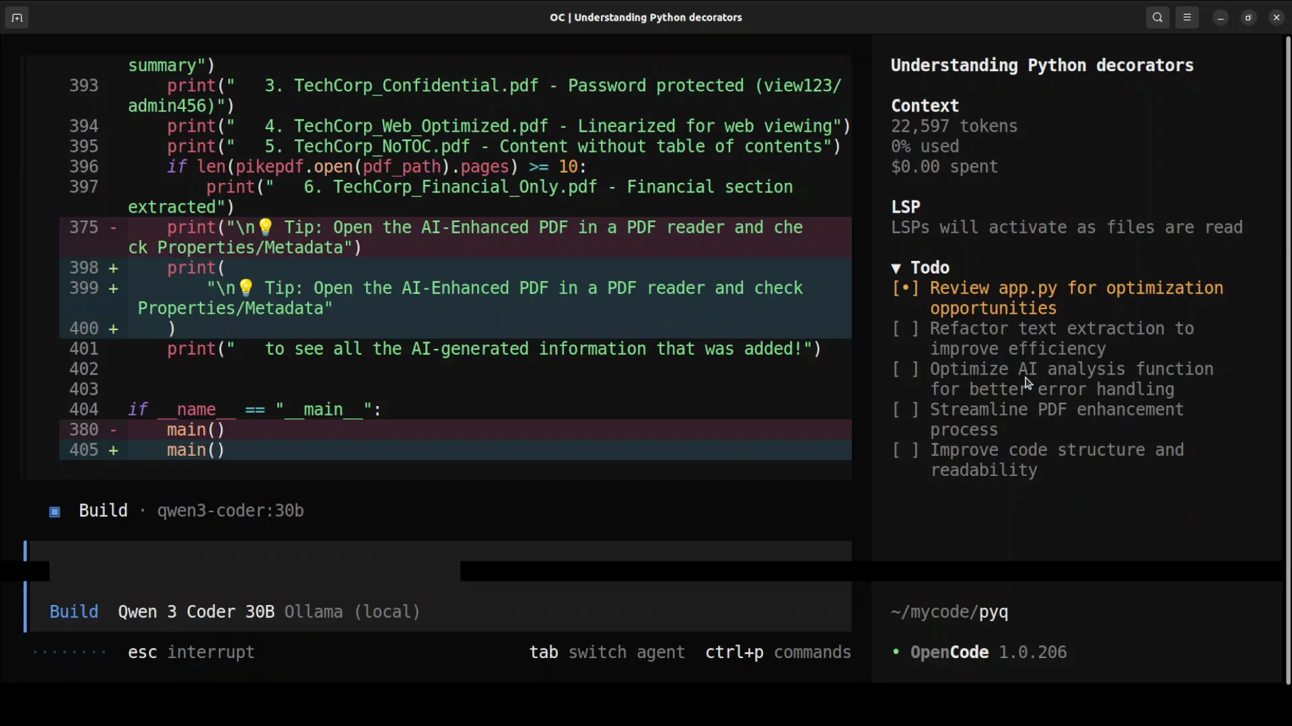Click the Qwen 3 Coder 30B model selector
Image resolution: width=1292 pixels, height=726 pixels.
196,612
